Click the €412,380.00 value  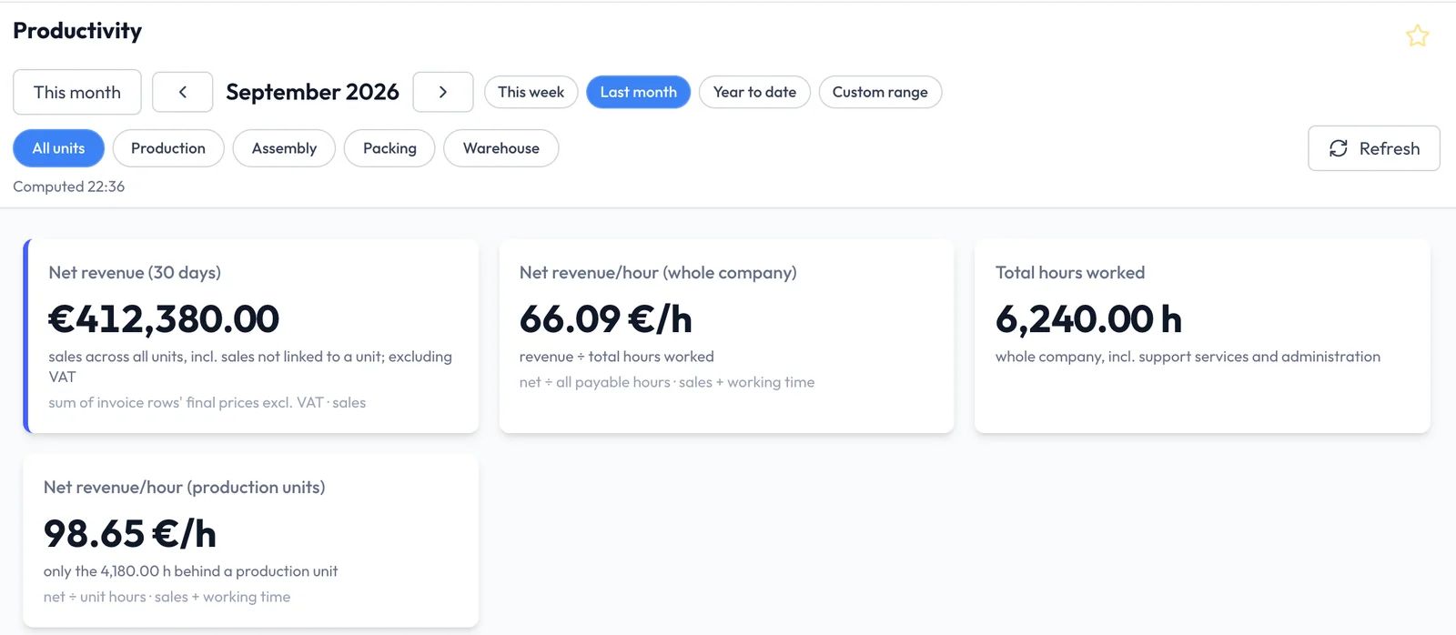click(x=164, y=318)
